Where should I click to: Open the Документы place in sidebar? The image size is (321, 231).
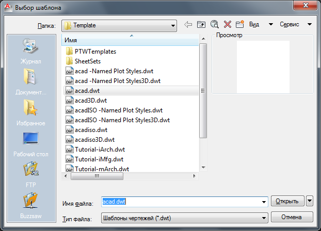31,82
